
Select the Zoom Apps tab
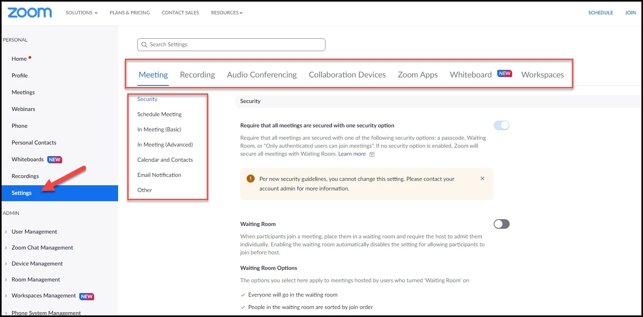point(418,75)
